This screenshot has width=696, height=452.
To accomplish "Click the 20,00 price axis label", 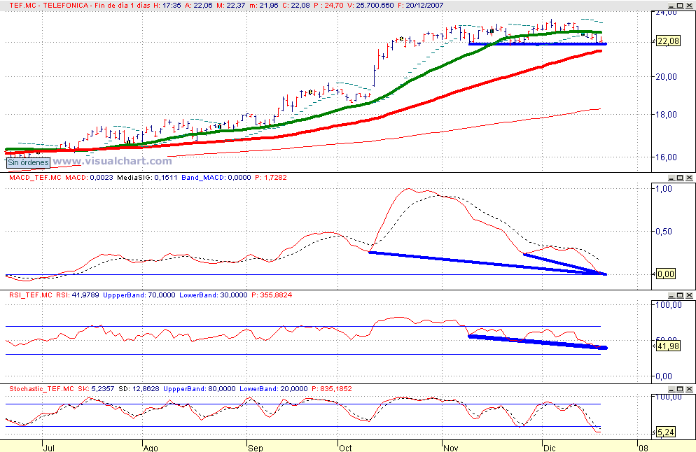I will tap(667, 77).
